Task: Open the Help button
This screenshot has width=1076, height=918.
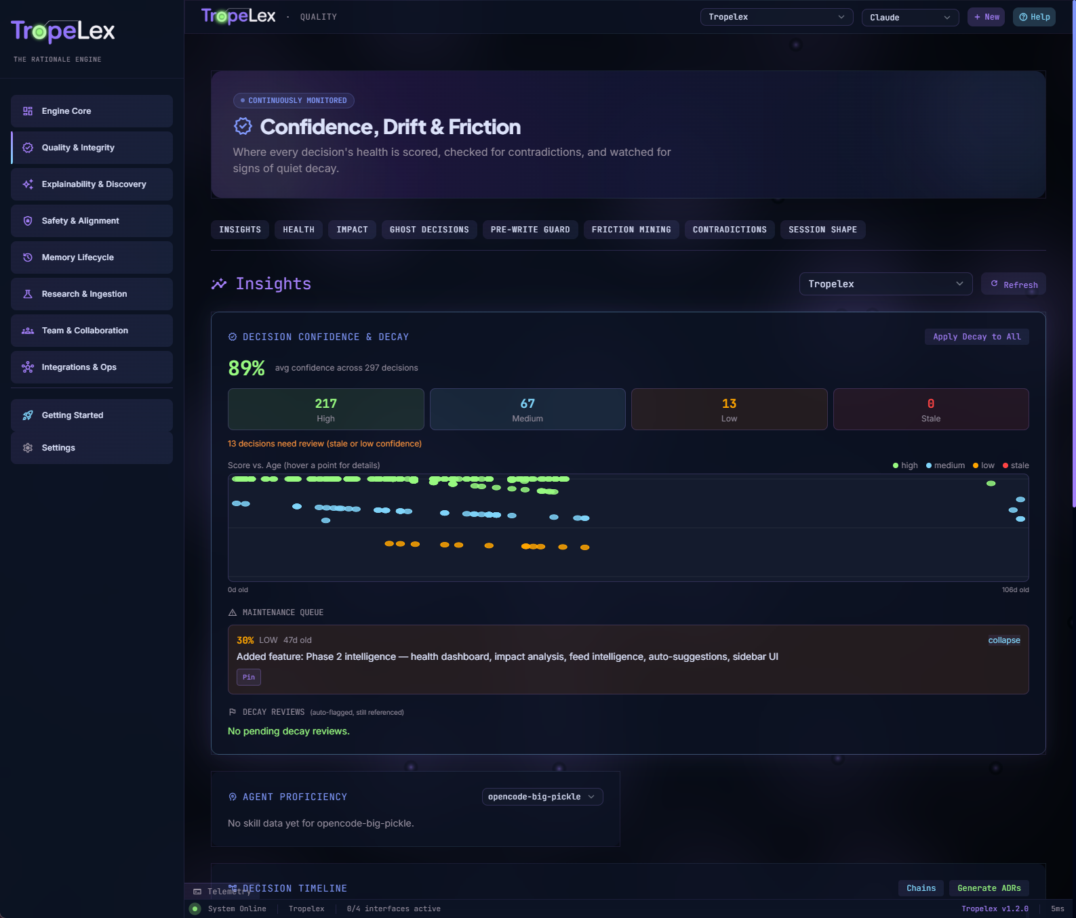Action: [1034, 17]
